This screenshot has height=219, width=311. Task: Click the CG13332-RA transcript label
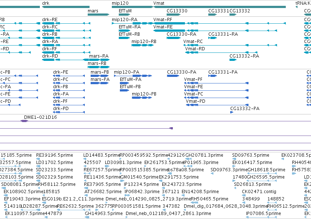coord(244,56)
